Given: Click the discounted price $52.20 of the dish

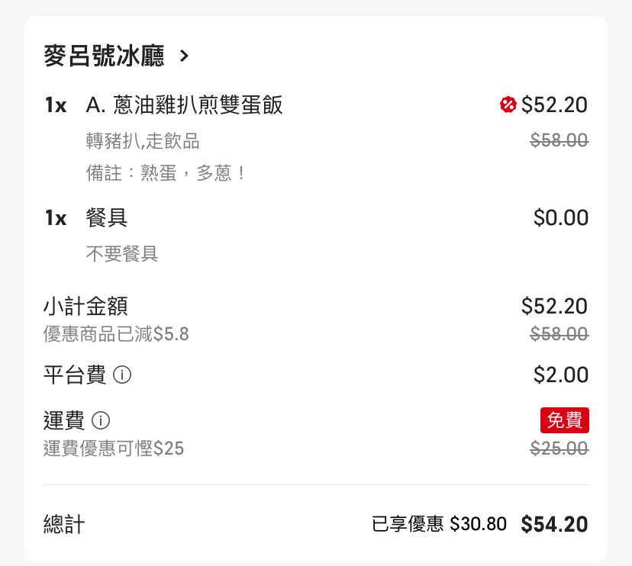Looking at the screenshot, I should (554, 105).
